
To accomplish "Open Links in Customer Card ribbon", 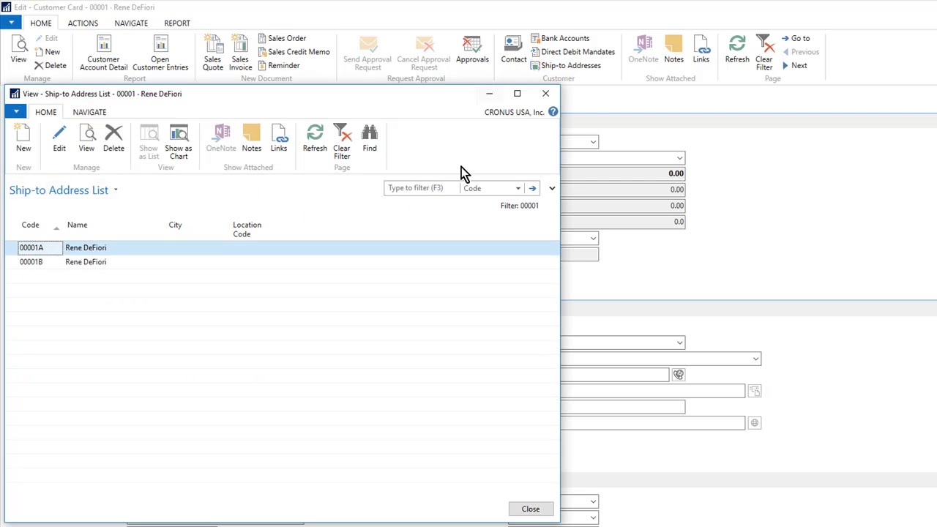I will click(x=701, y=50).
